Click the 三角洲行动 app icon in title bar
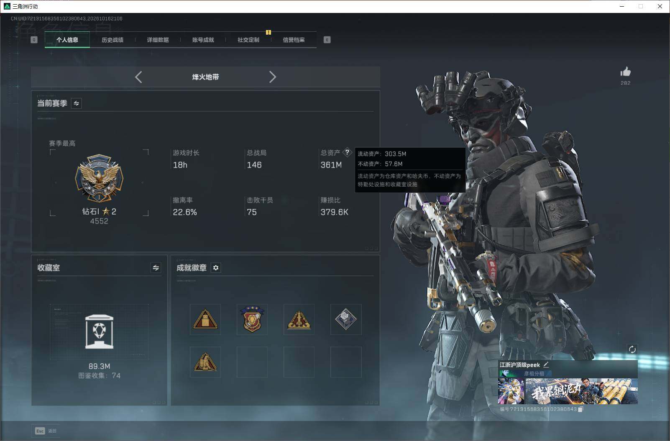 (x=7, y=6)
